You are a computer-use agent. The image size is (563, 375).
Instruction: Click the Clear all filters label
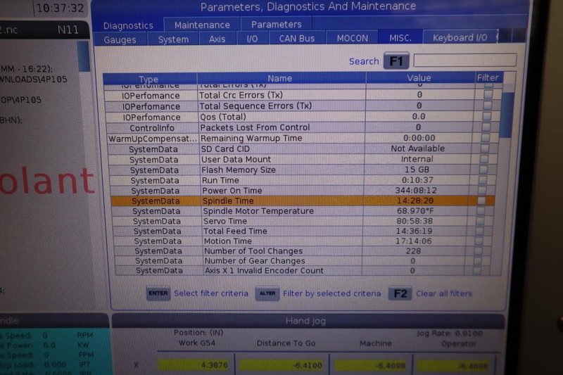pyautogui.click(x=444, y=293)
